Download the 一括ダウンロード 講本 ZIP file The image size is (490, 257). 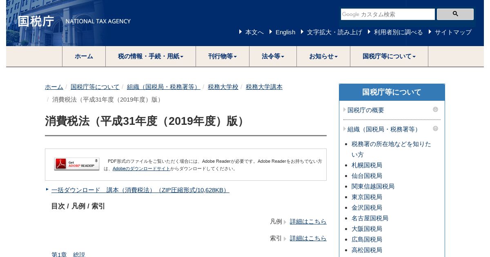(140, 190)
